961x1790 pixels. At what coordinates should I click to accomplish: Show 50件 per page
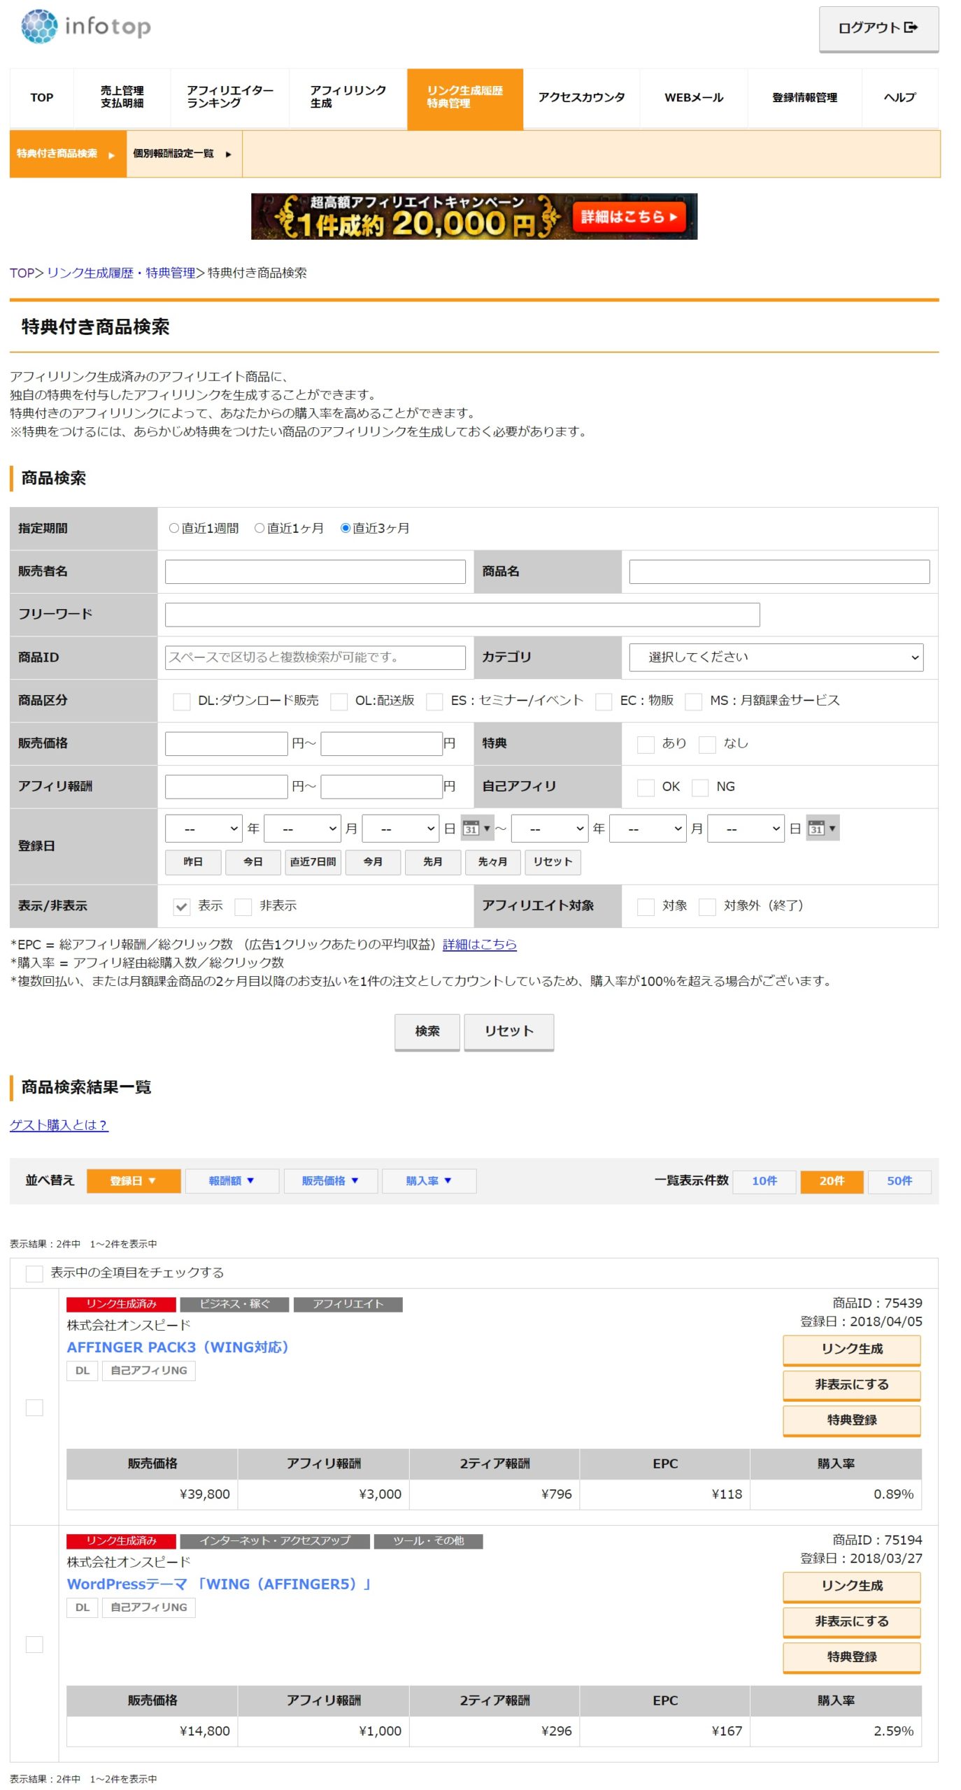pyautogui.click(x=899, y=1181)
